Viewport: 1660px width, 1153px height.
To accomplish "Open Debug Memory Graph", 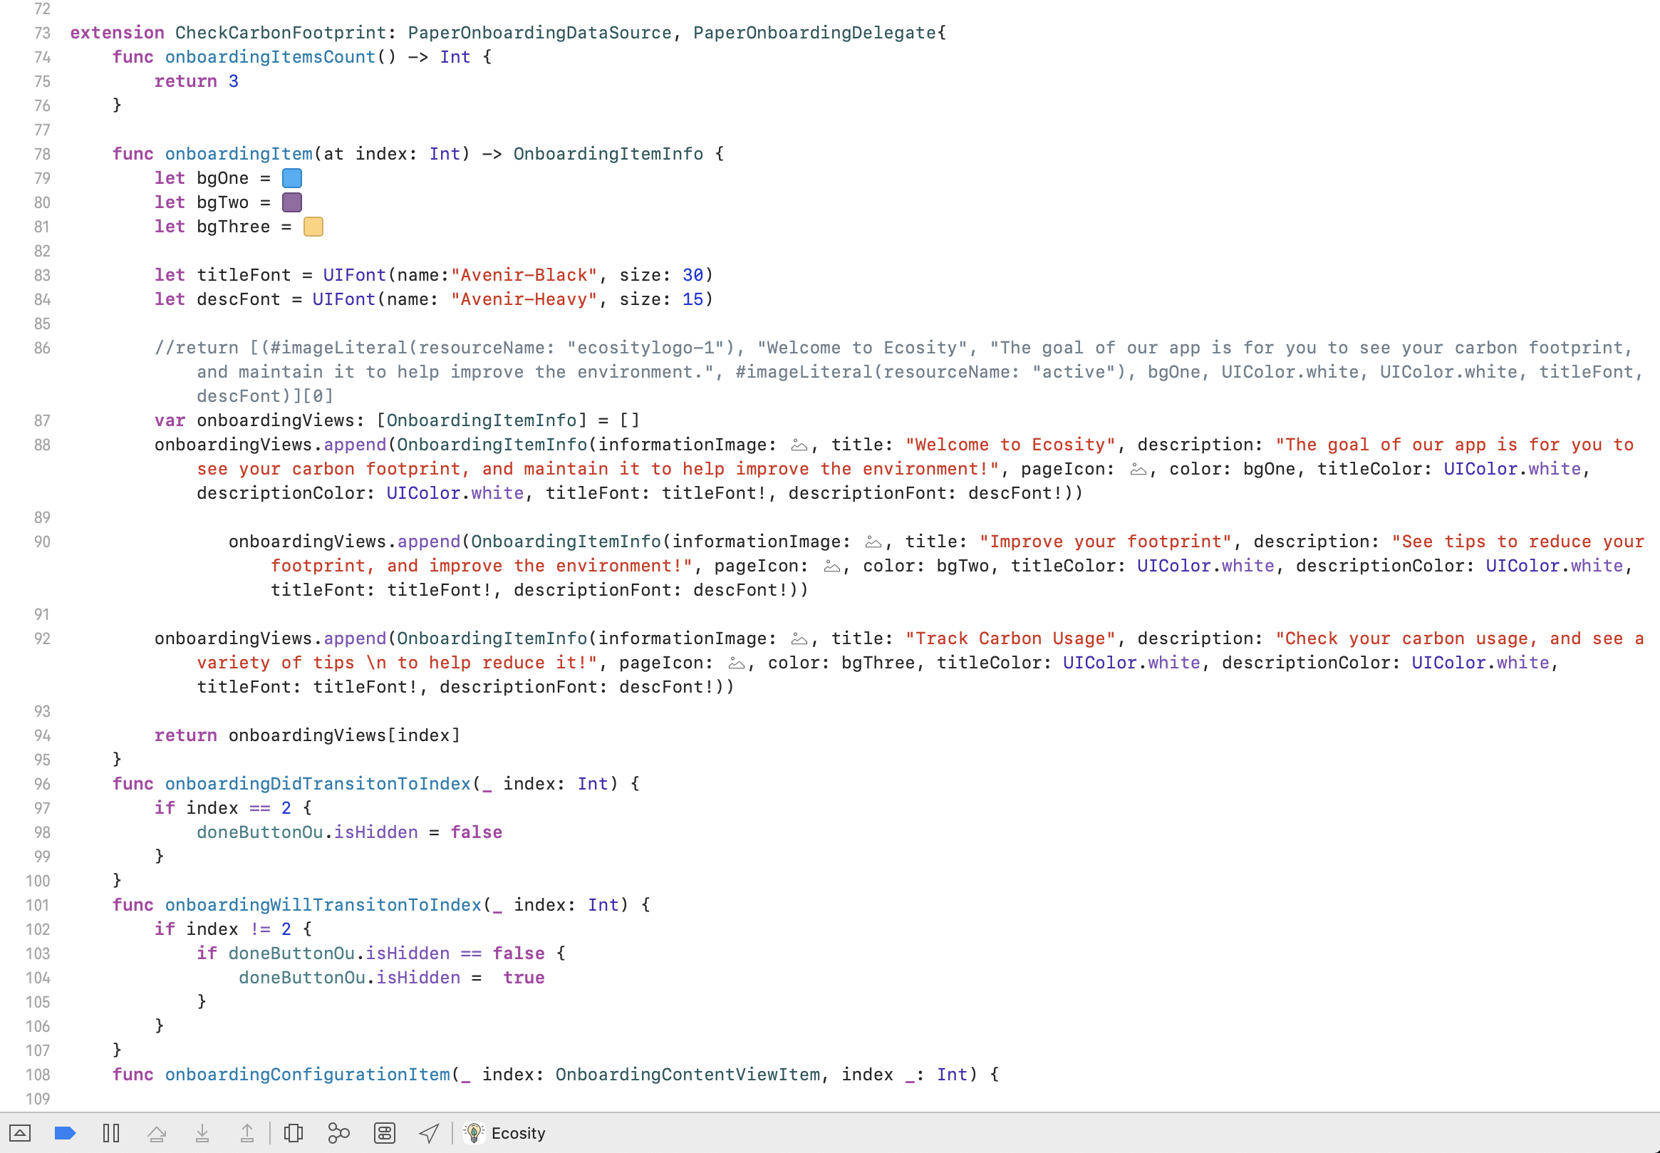I will pos(338,1133).
